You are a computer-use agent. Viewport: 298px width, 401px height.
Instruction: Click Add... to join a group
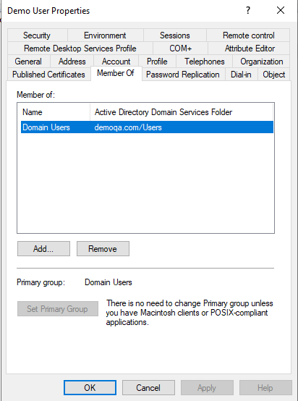(x=43, y=248)
